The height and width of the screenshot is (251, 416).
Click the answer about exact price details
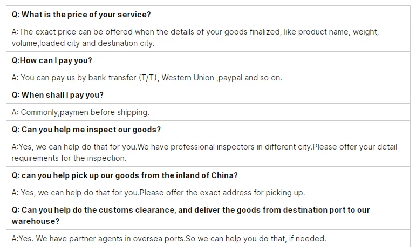(x=194, y=37)
